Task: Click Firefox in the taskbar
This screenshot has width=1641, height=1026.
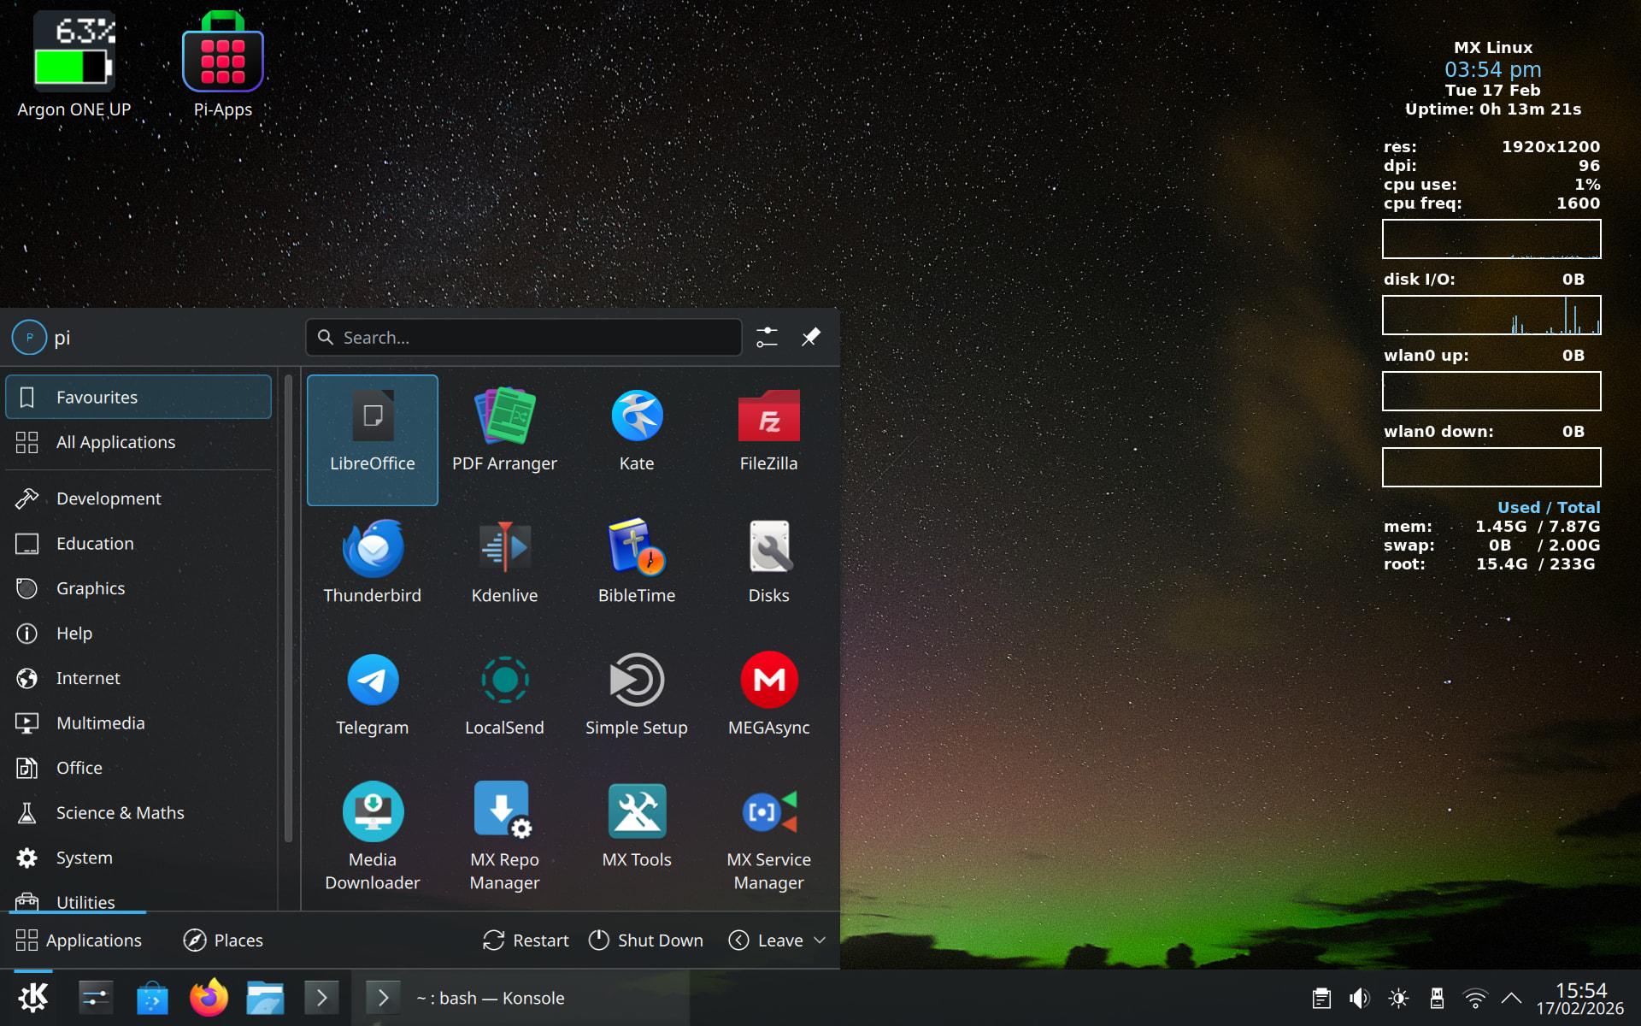Action: pyautogui.click(x=209, y=998)
